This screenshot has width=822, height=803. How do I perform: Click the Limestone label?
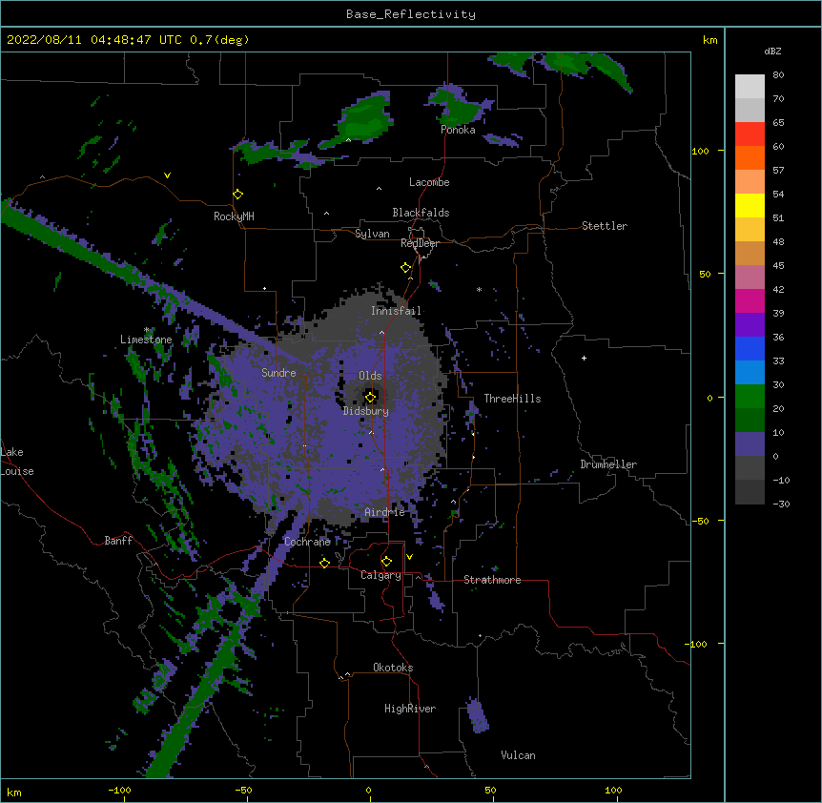tap(146, 340)
